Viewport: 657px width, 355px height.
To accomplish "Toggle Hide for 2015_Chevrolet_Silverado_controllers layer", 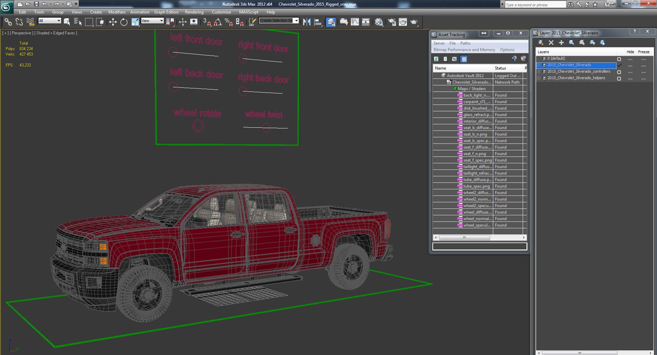I will click(x=630, y=72).
